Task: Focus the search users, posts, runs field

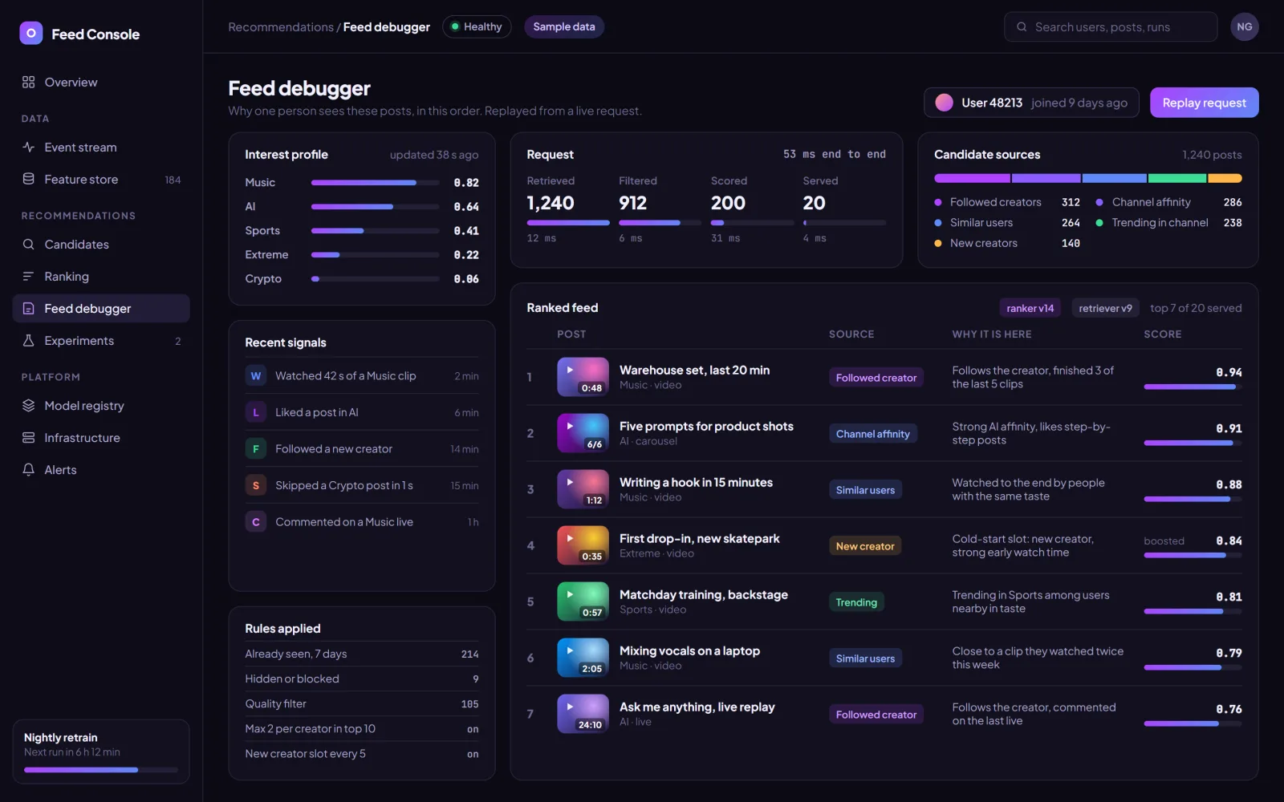Action: [1111, 26]
